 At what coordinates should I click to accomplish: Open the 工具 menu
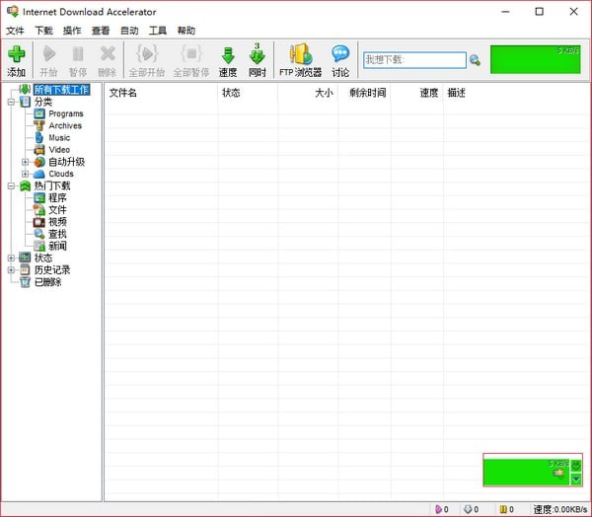157,31
